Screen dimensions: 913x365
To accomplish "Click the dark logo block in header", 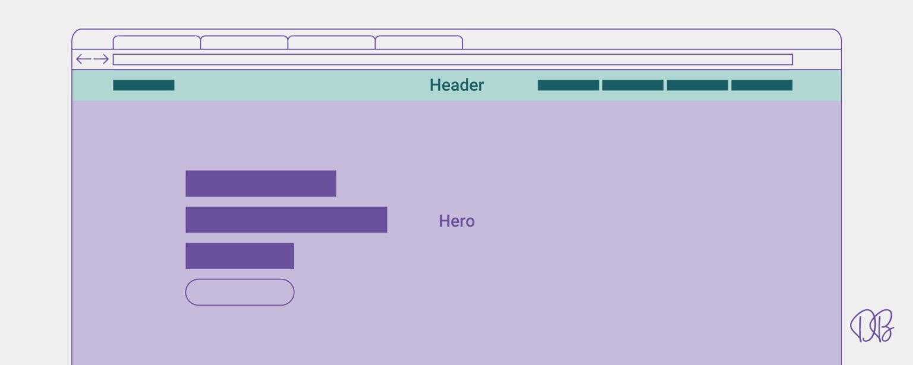I will (144, 85).
